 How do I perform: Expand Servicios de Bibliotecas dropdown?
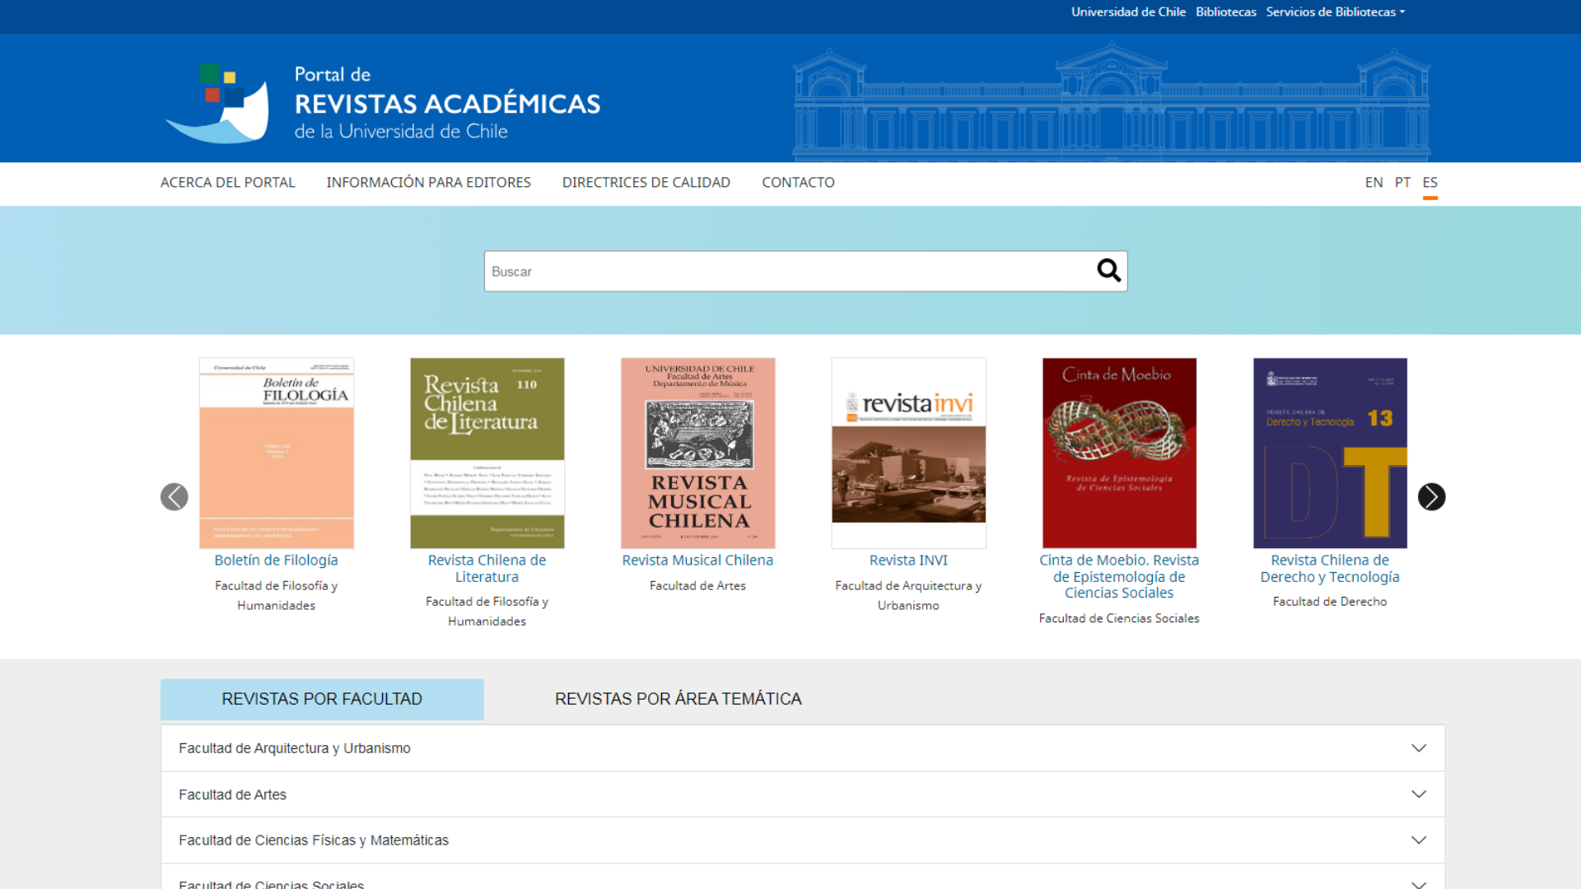[x=1335, y=12]
